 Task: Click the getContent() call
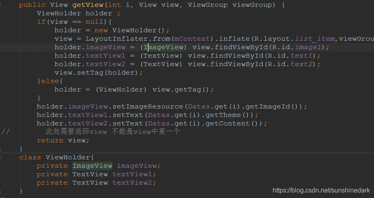(231, 123)
